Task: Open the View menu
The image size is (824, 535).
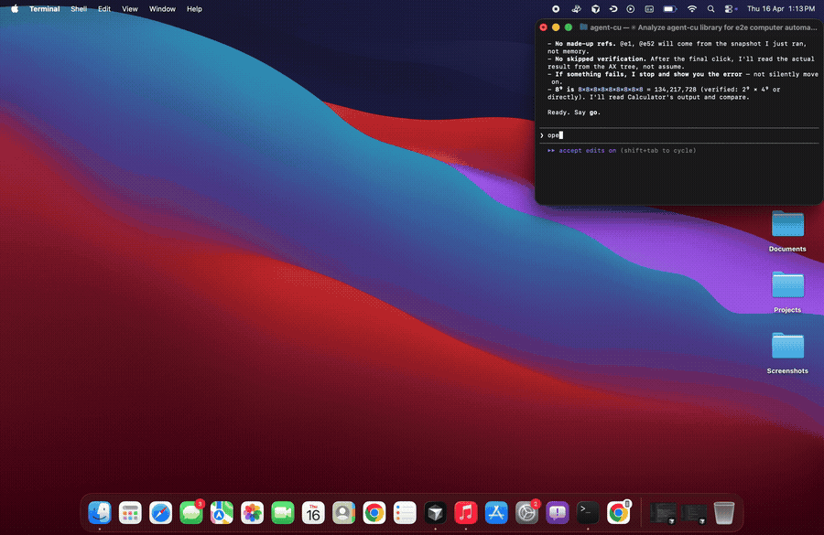Action: click(x=130, y=9)
